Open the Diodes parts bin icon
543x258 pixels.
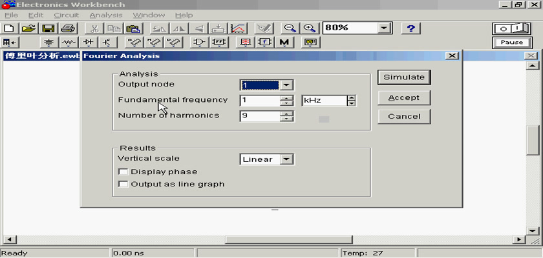[x=89, y=43]
